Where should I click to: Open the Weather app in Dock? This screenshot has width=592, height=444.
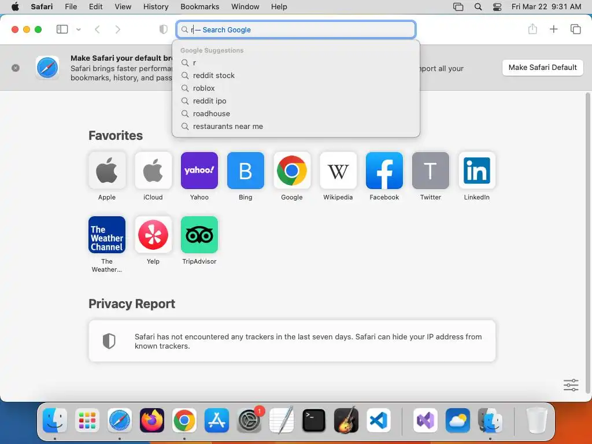[x=458, y=420]
